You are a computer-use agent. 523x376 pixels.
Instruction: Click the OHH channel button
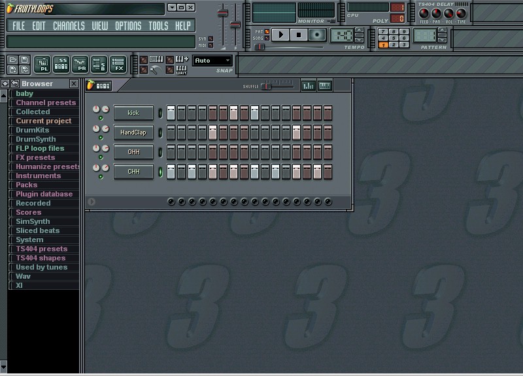pyautogui.click(x=133, y=152)
